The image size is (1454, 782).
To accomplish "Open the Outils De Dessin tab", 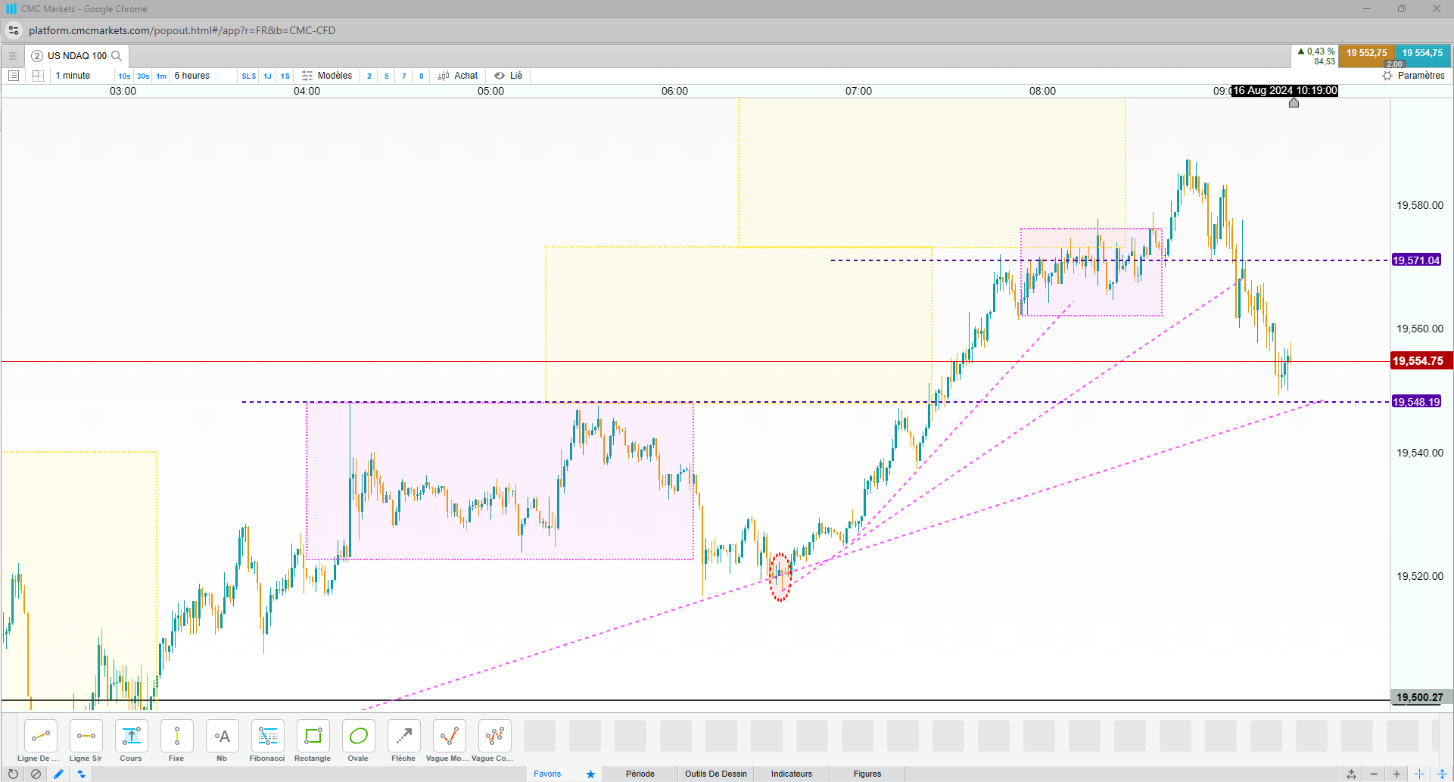I will tap(716, 774).
